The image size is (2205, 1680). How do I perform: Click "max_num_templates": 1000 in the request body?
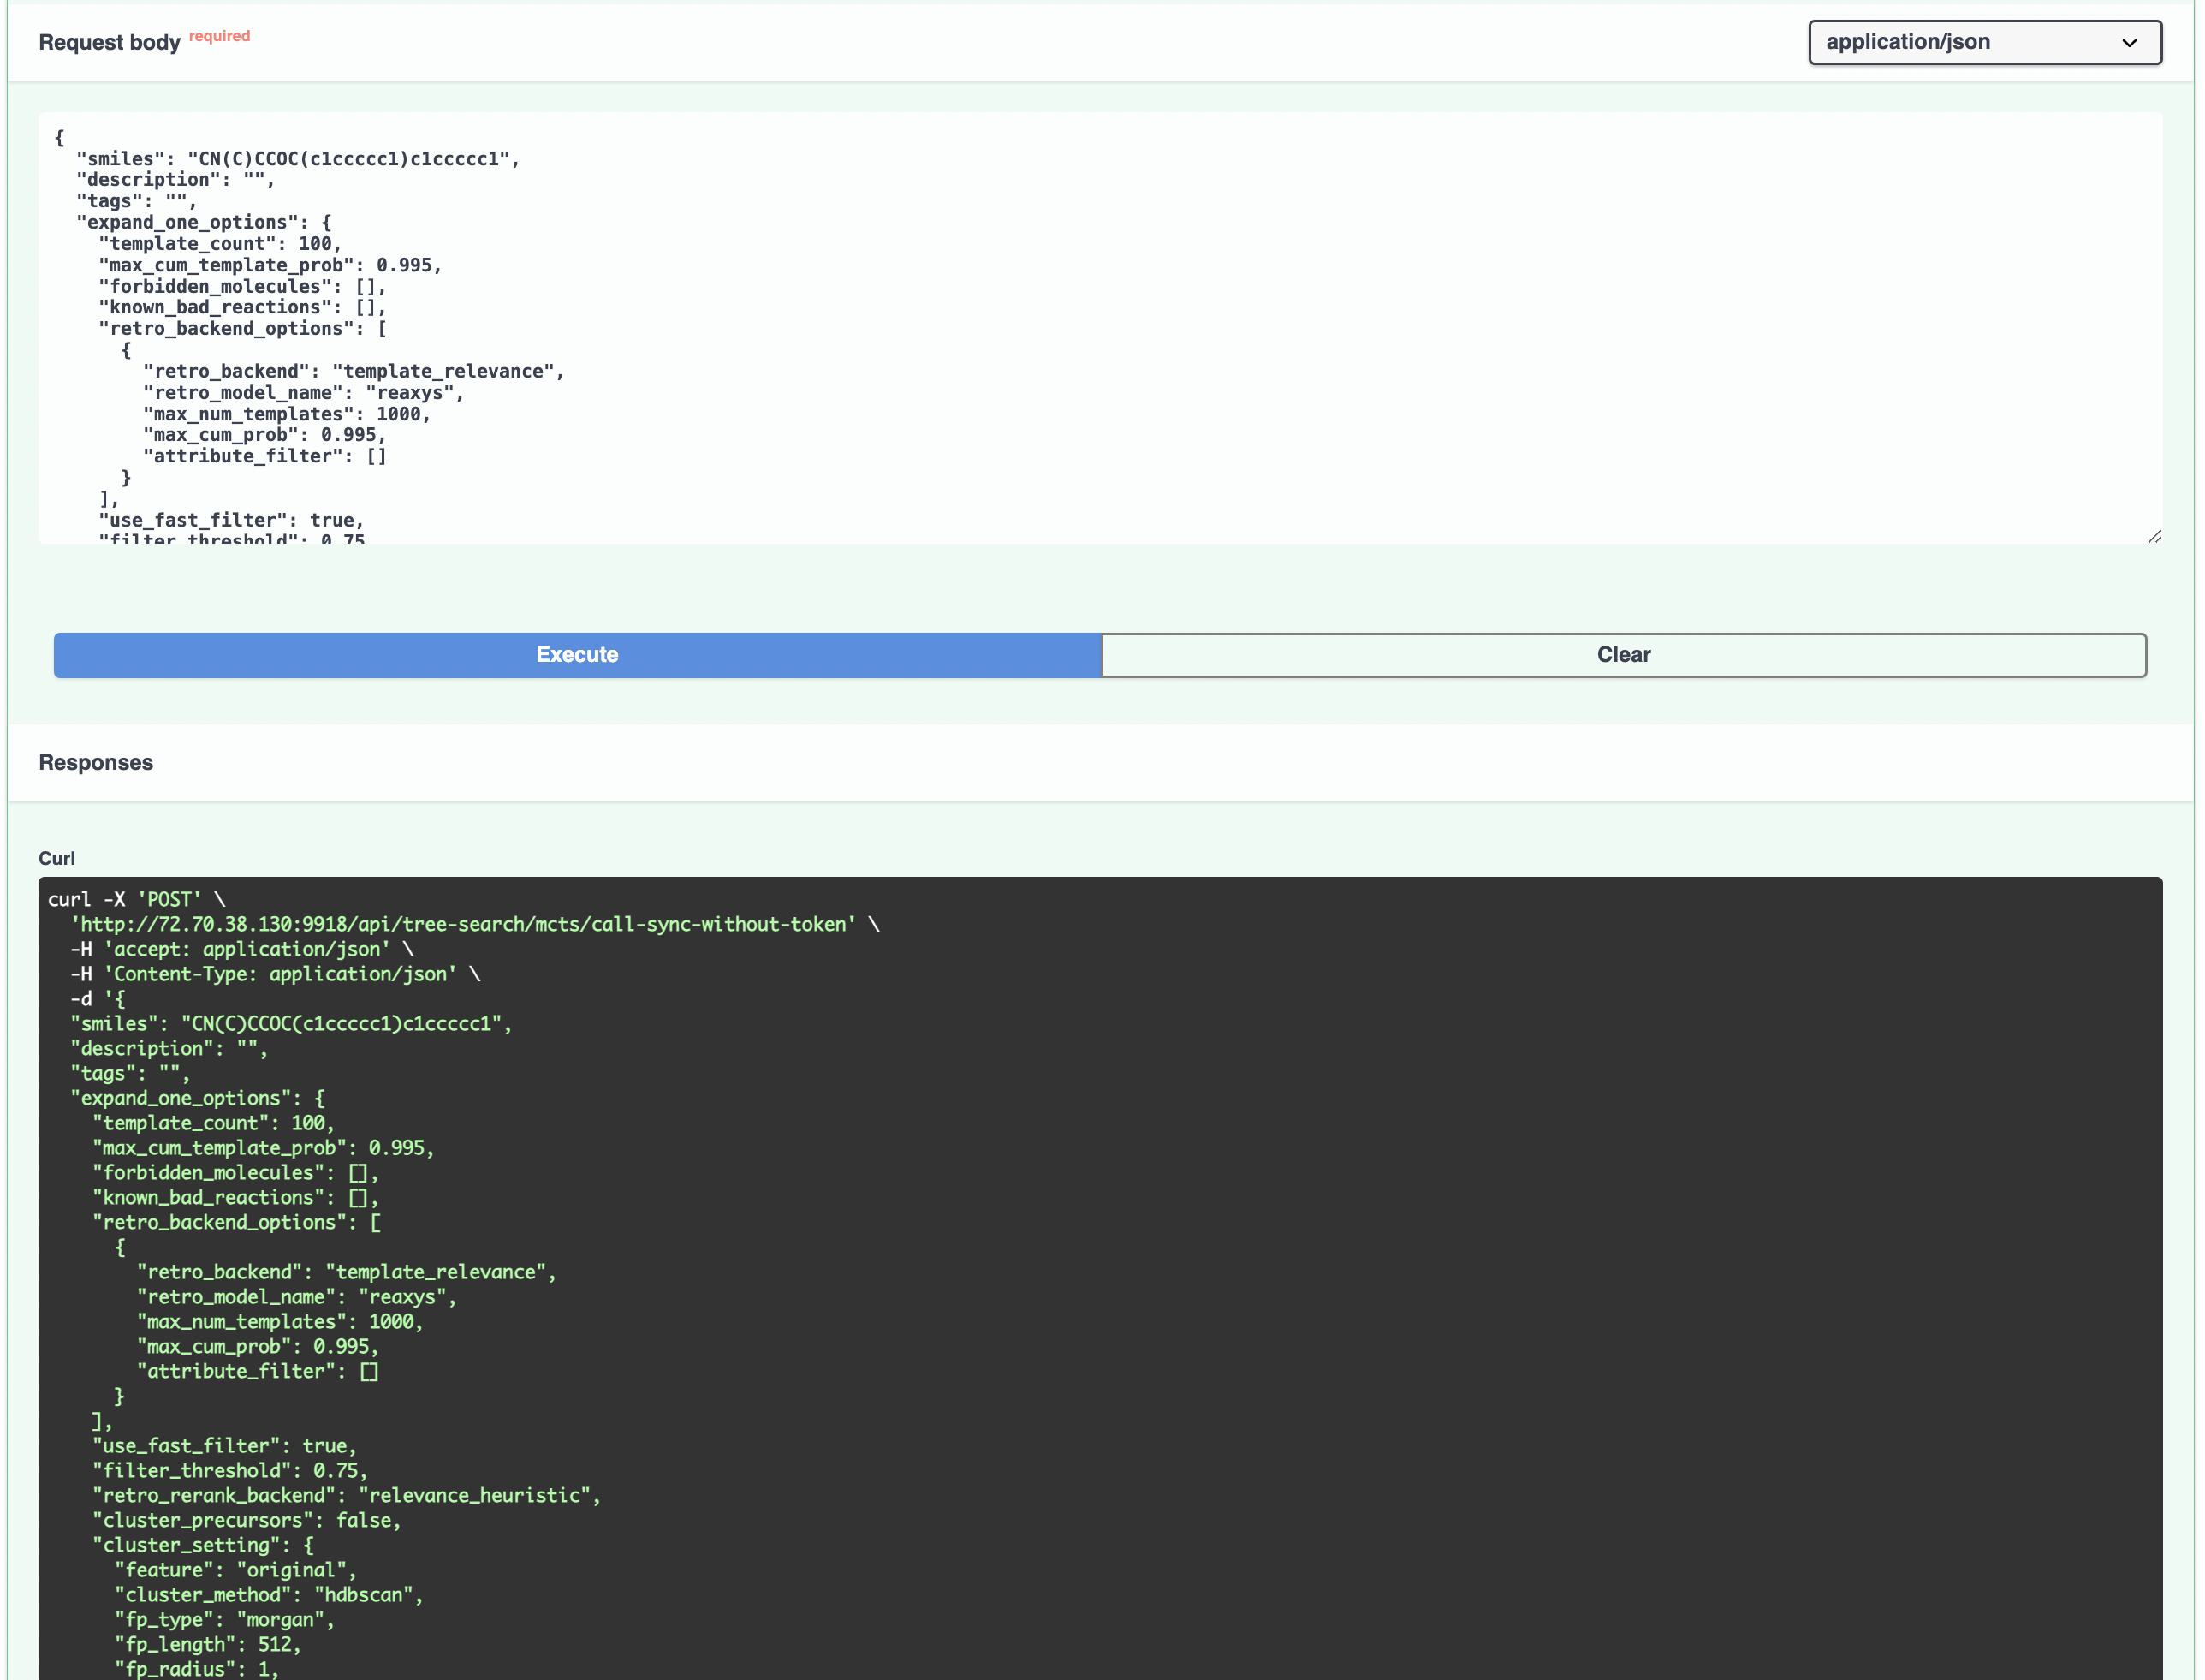coord(287,414)
